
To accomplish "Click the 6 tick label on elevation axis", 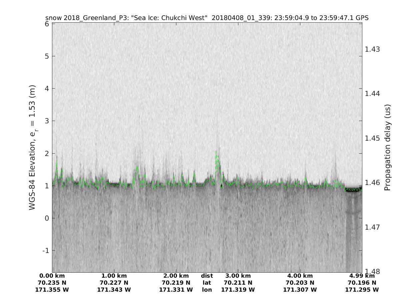I will (47, 24).
